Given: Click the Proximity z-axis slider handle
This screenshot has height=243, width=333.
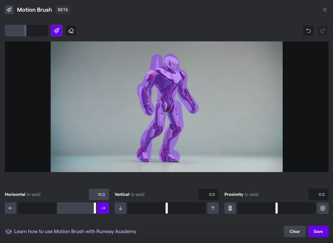Looking at the screenshot, I should pyautogui.click(x=276, y=208).
